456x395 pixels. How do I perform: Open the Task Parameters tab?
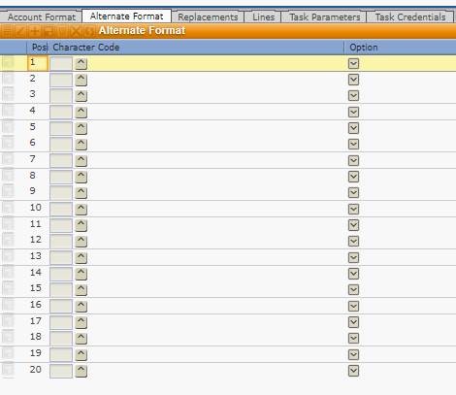(x=325, y=16)
